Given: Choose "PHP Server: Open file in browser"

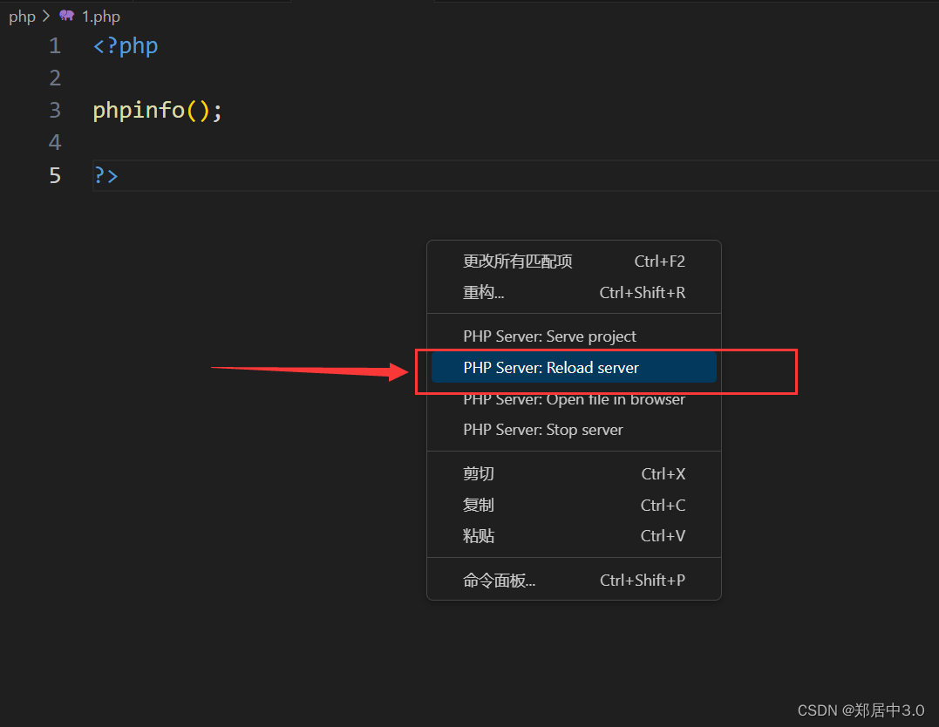Looking at the screenshot, I should [574, 399].
